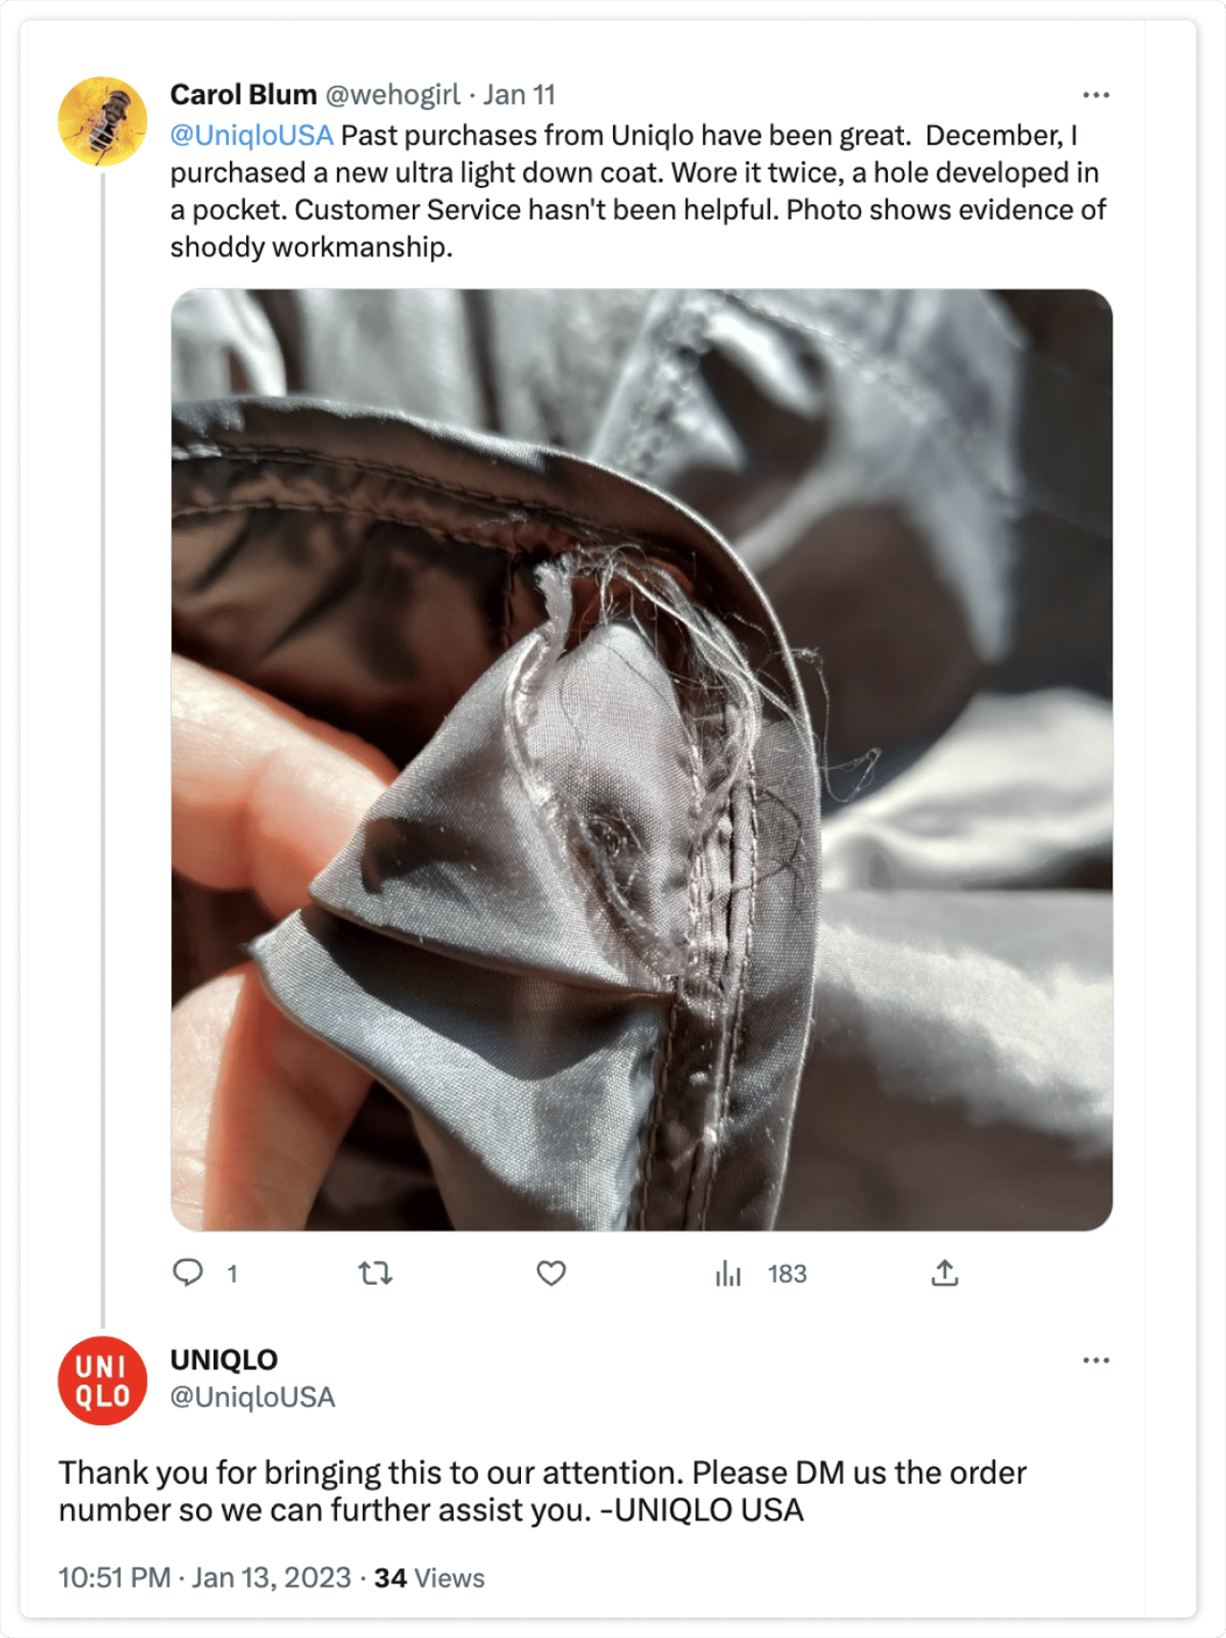The image size is (1226, 1638).
Task: Open UNIQLO's profile via the UNIQLO name
Action: [x=222, y=1358]
